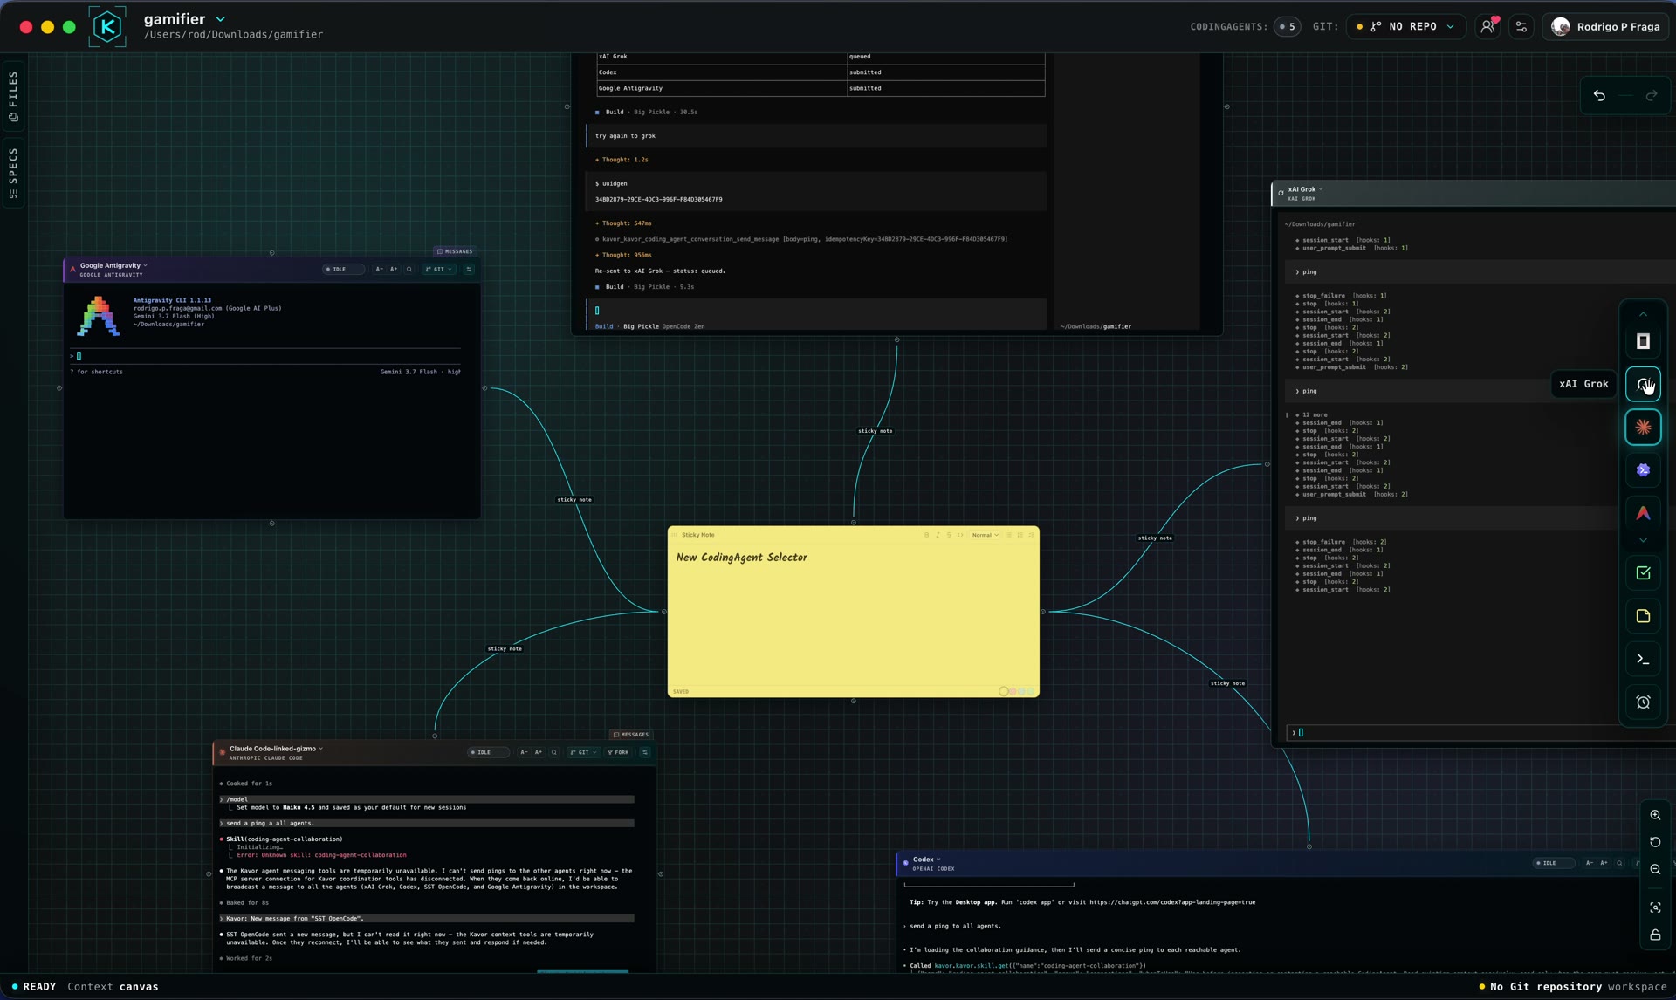Toggle italic in Sticky Note toolbar
The image size is (1676, 1000).
coord(938,535)
